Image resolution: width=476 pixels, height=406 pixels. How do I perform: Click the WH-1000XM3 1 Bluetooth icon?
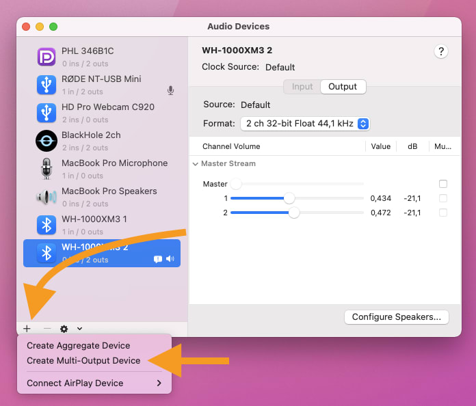click(x=46, y=225)
